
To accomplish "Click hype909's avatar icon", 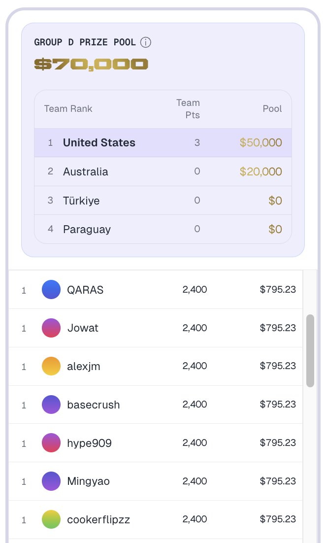I will coord(51,443).
